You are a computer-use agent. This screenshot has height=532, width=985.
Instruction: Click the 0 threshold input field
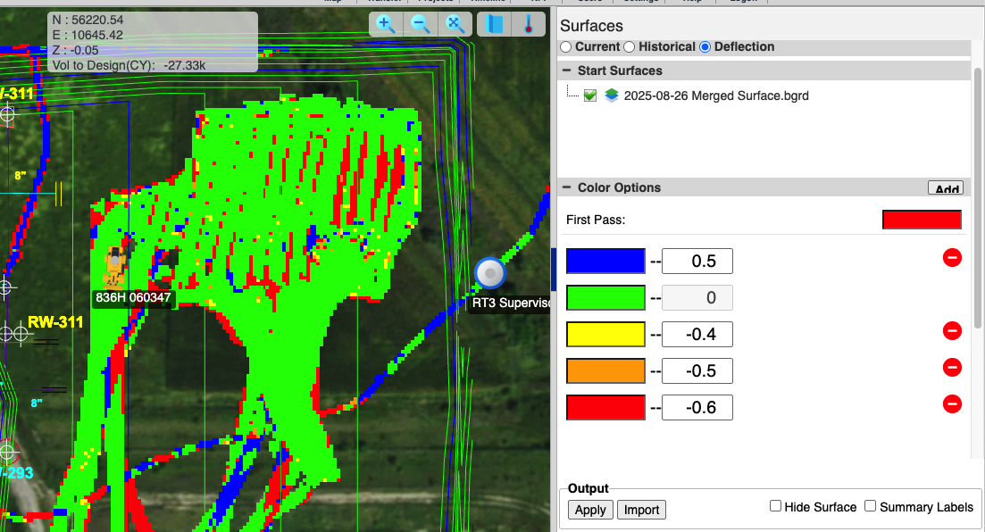click(x=697, y=298)
